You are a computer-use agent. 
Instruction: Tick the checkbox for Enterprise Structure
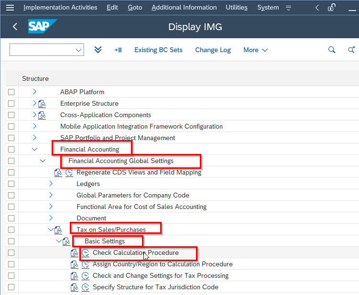point(11,104)
